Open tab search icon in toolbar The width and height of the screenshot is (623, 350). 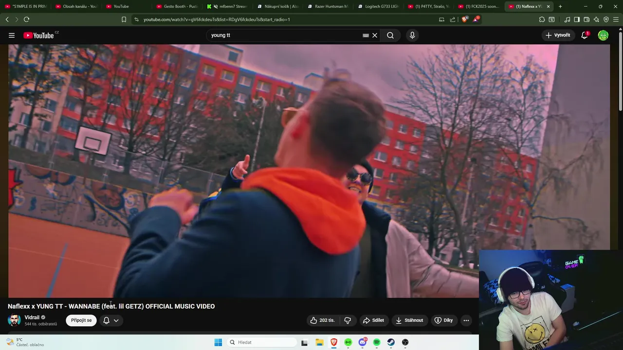[551, 19]
